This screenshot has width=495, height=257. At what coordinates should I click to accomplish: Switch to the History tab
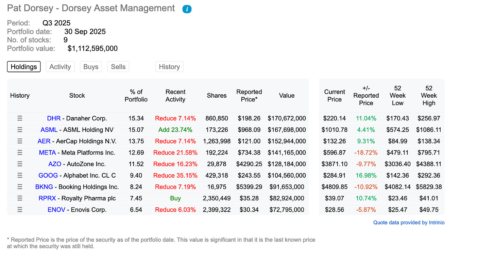(169, 67)
